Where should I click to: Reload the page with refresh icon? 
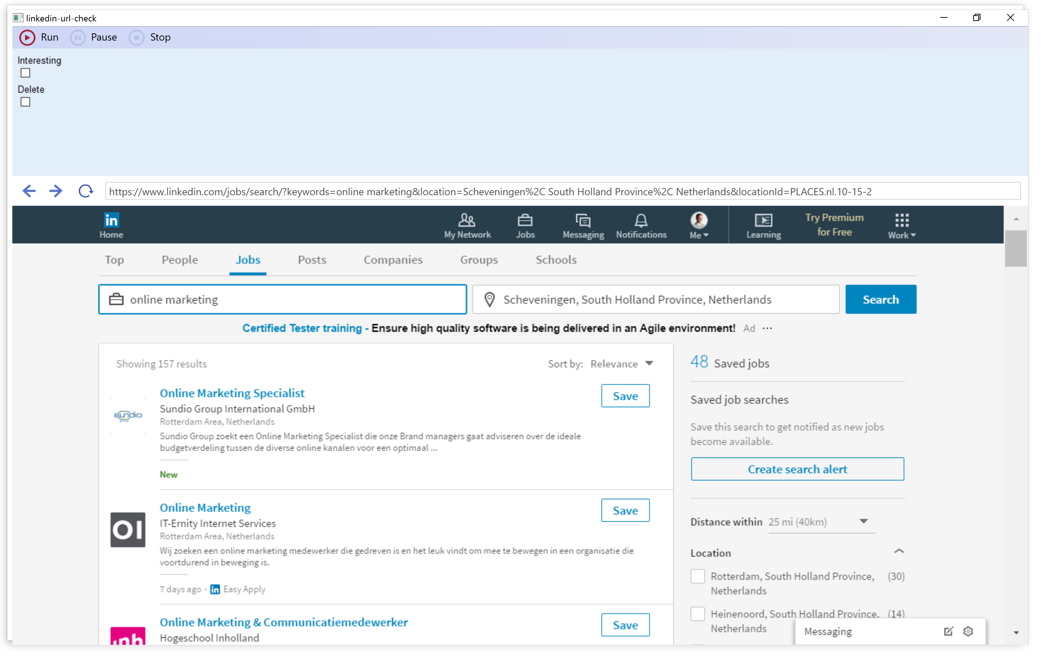click(x=86, y=192)
